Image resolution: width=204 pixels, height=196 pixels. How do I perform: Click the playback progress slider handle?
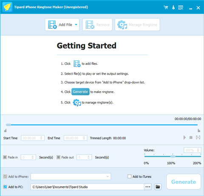click(x=8, y=125)
